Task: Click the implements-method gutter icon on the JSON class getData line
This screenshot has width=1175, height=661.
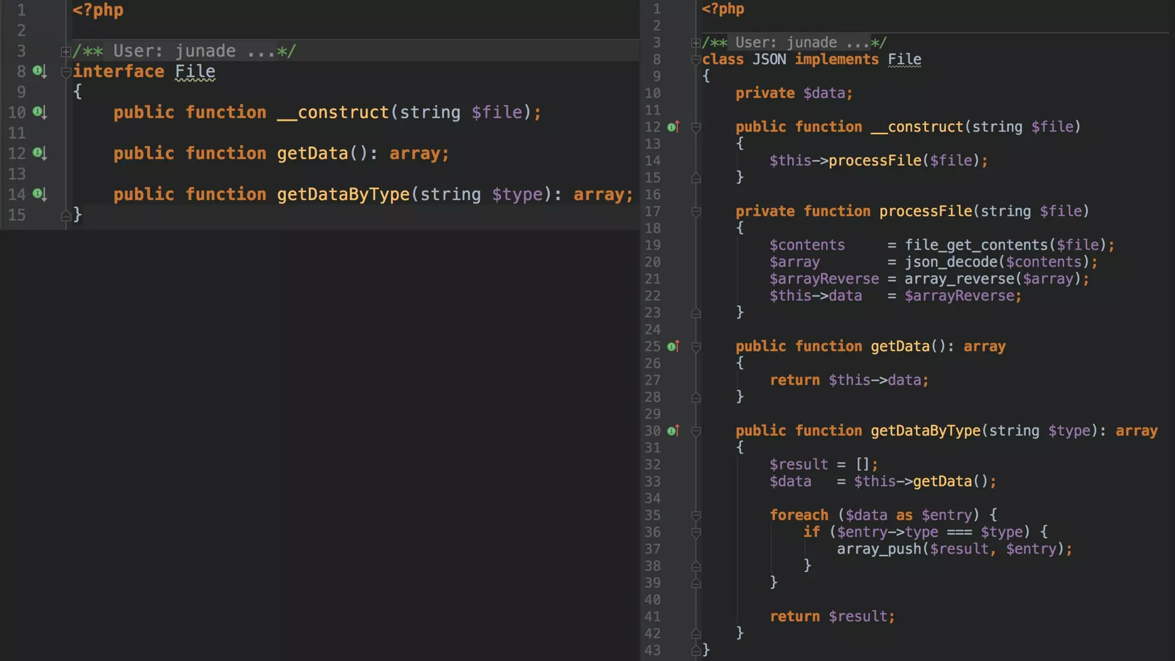Action: 674,347
